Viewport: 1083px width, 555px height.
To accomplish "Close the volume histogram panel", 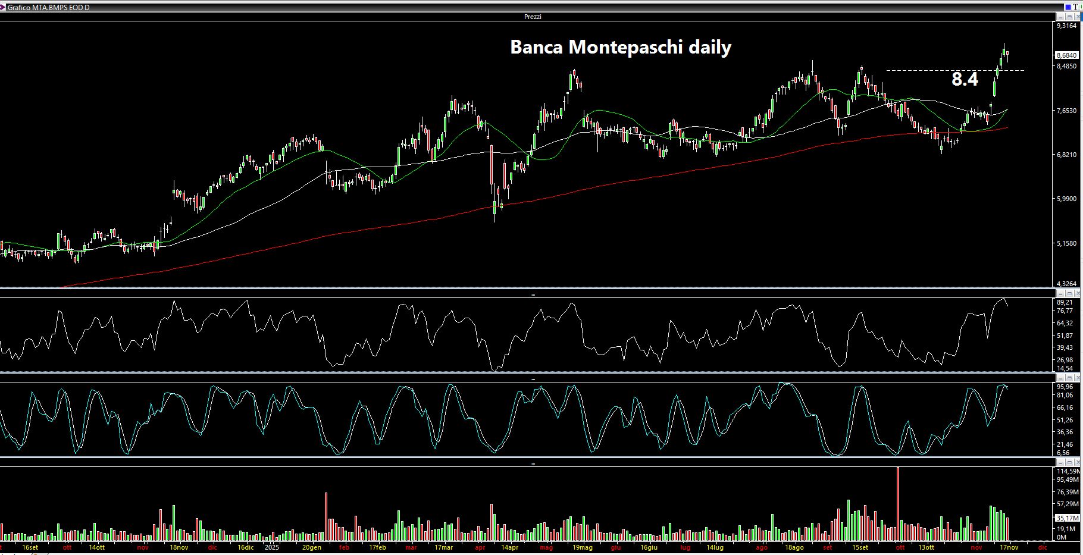I will coord(1076,462).
